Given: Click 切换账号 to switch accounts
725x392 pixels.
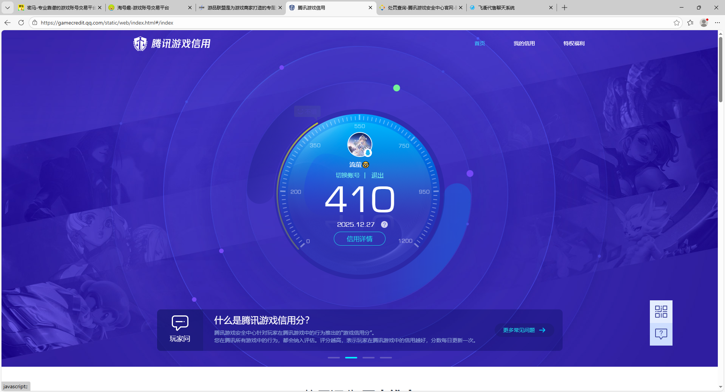Looking at the screenshot, I should 347,175.
